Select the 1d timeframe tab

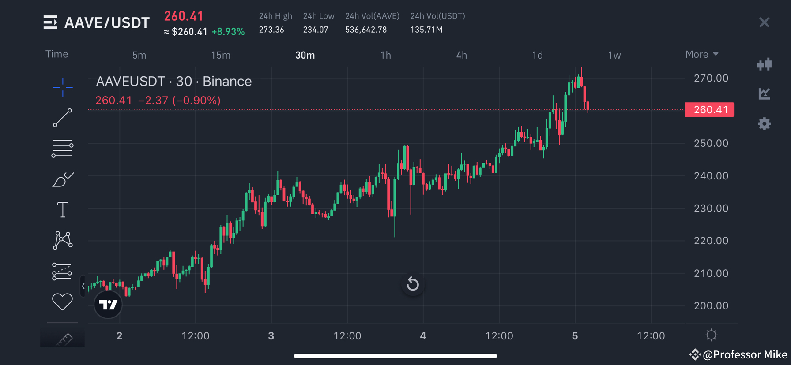pyautogui.click(x=537, y=55)
